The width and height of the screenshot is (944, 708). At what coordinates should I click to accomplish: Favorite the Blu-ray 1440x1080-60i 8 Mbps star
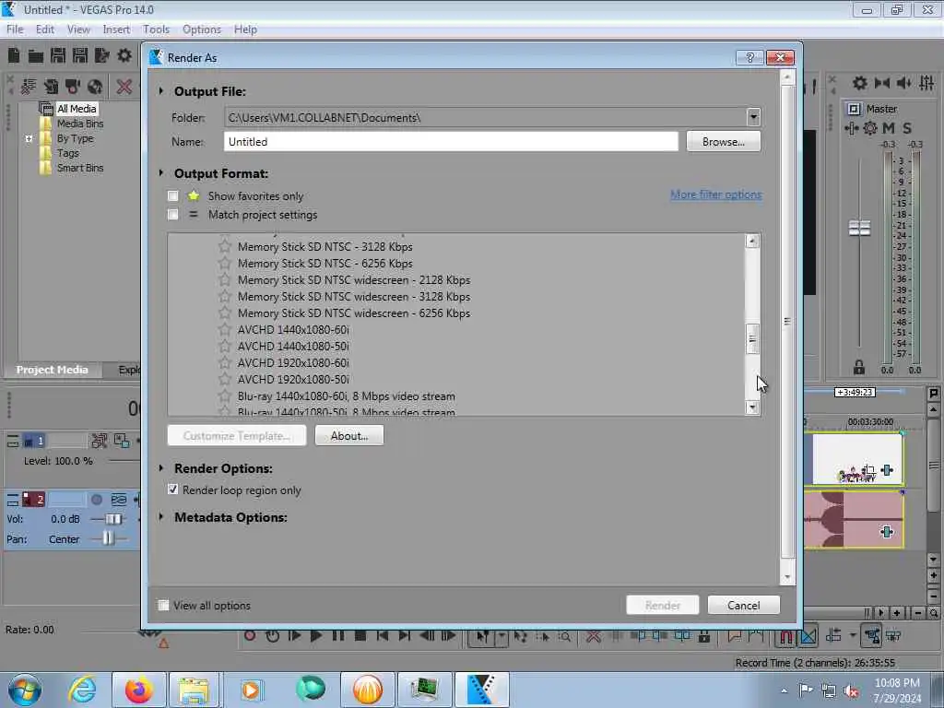coord(225,396)
